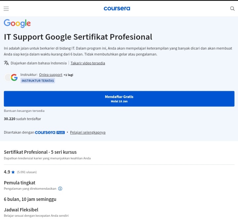Click the Coursera logo in header
The width and height of the screenshot is (238, 223).
[117, 9]
